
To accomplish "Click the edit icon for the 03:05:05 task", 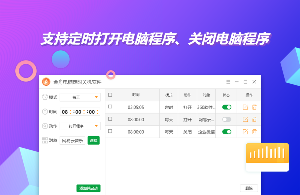I will [x=245, y=107].
